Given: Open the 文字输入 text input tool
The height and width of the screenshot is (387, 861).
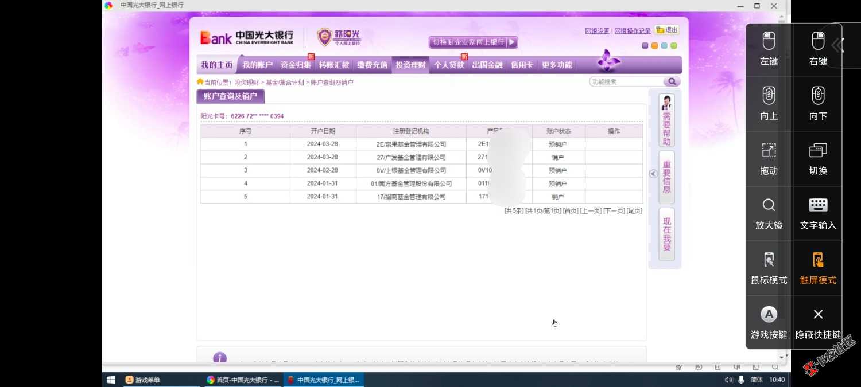Looking at the screenshot, I should click(817, 211).
